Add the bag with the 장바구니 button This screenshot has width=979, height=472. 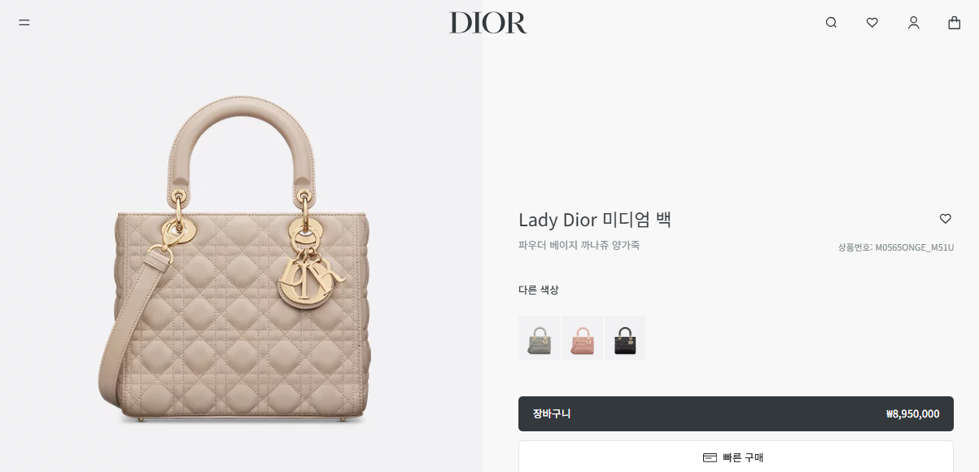pyautogui.click(x=736, y=413)
